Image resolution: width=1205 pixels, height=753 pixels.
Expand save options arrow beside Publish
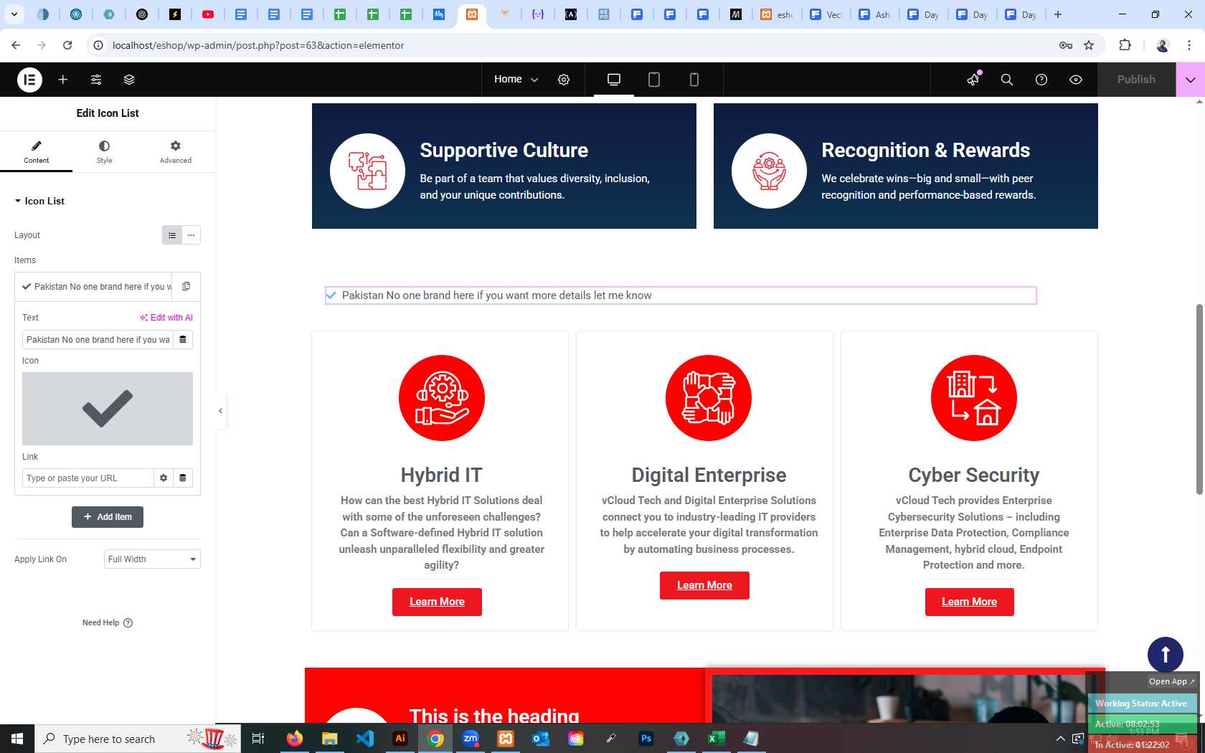pyautogui.click(x=1191, y=80)
